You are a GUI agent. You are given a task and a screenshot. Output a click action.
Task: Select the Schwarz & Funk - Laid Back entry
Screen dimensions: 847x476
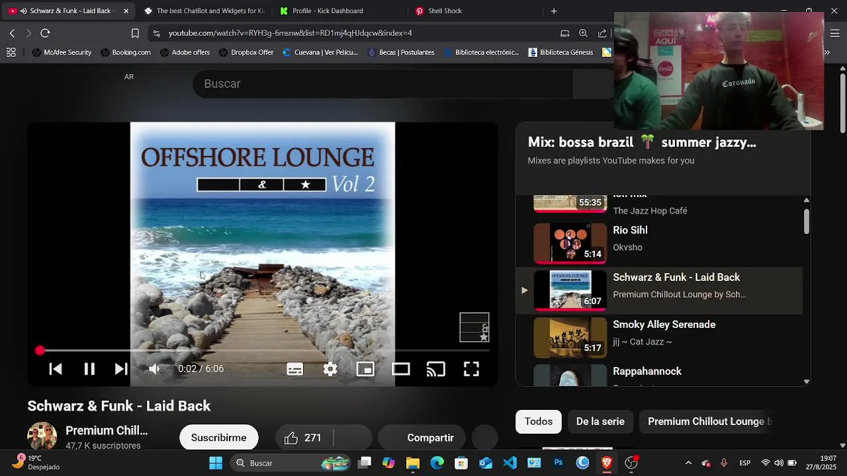(x=659, y=290)
